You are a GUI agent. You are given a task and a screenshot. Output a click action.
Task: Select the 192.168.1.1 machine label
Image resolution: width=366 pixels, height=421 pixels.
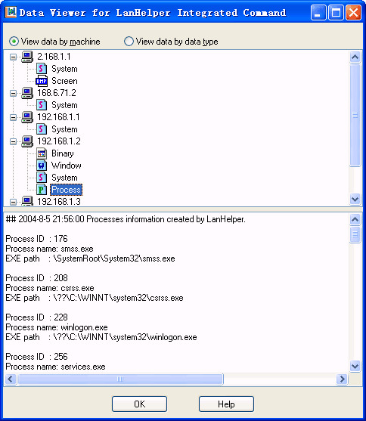click(58, 117)
